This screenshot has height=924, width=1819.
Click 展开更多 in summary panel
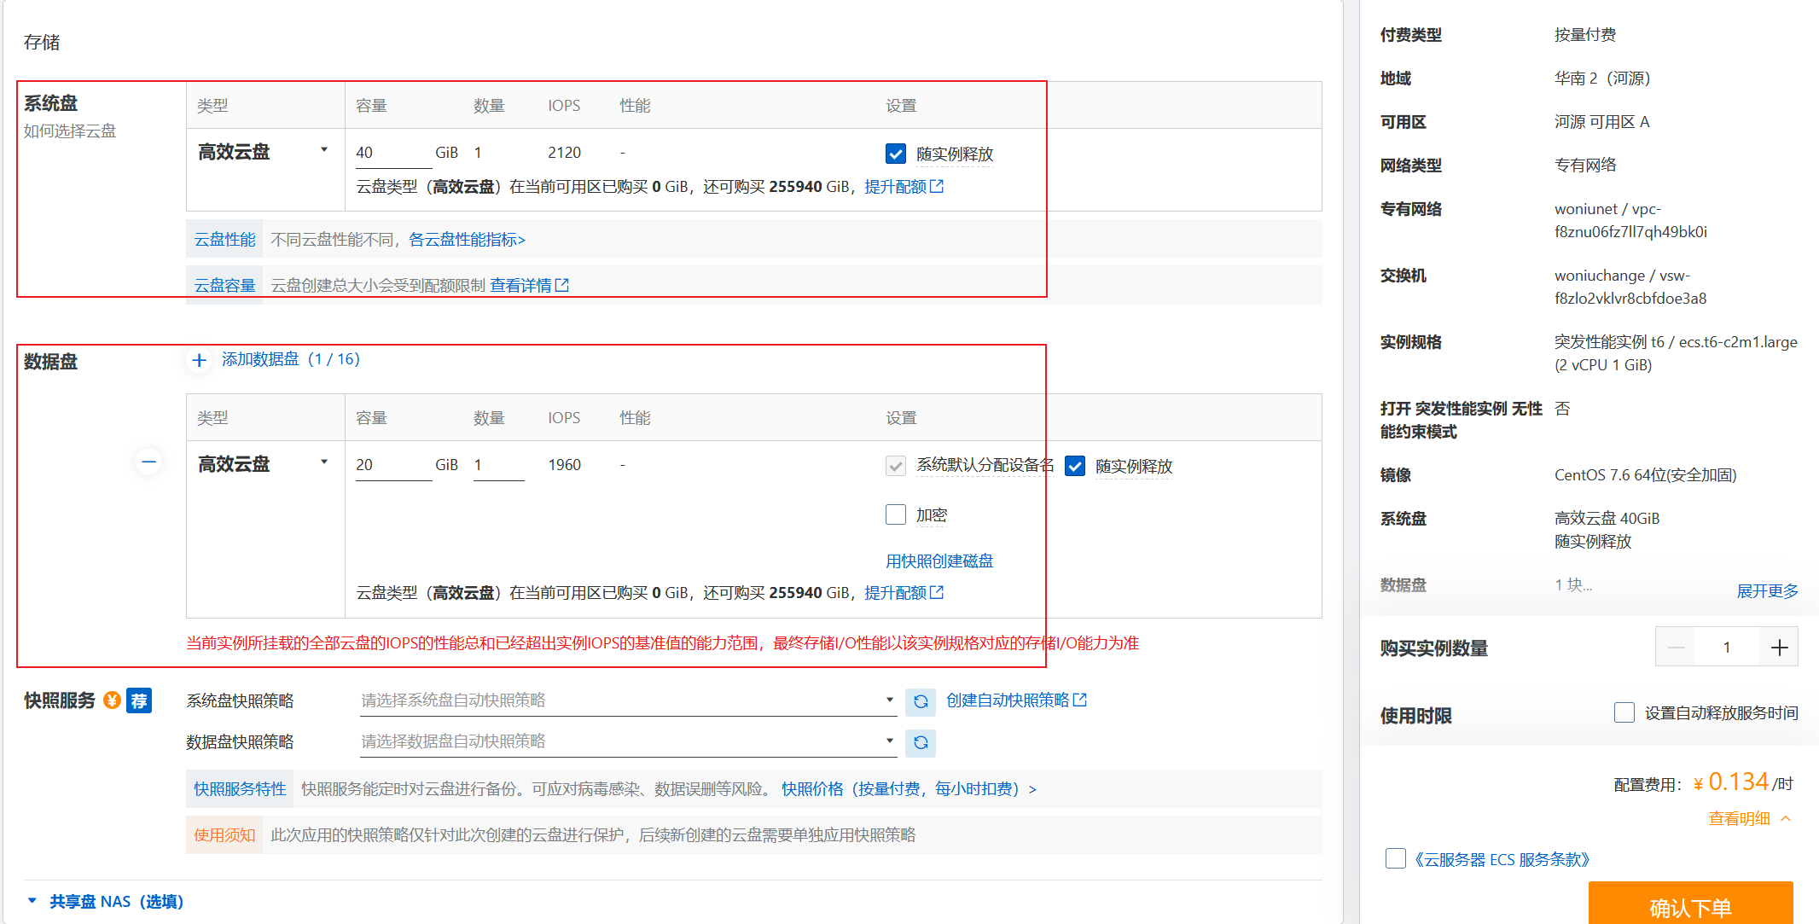(x=1767, y=590)
